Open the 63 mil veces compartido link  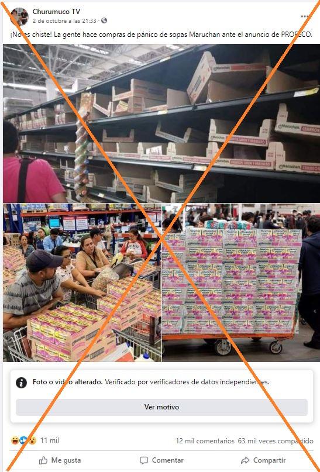276,441
